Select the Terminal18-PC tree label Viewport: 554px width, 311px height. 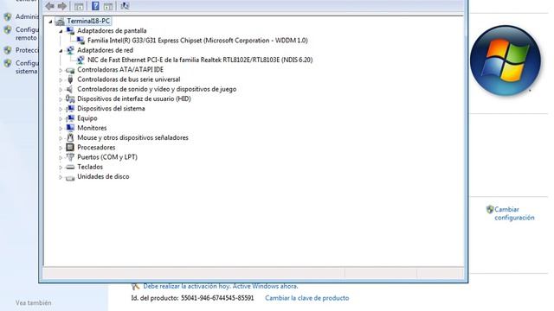pyautogui.click(x=88, y=21)
